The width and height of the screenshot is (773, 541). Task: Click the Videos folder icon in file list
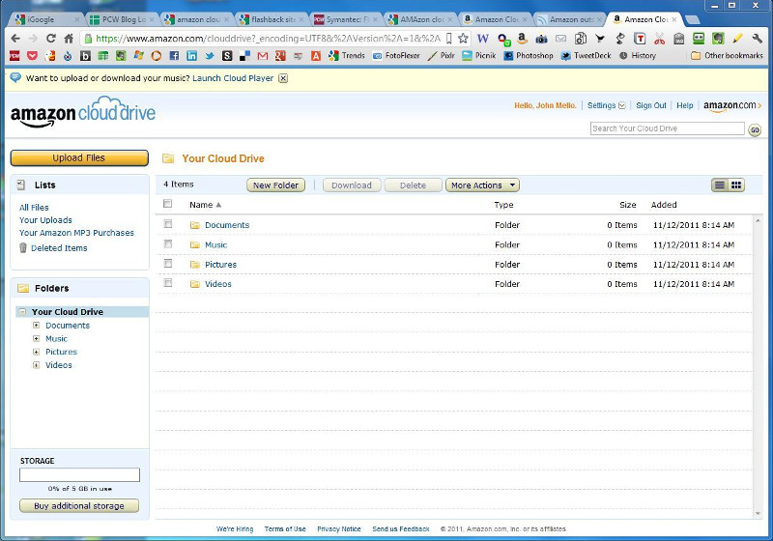[195, 284]
